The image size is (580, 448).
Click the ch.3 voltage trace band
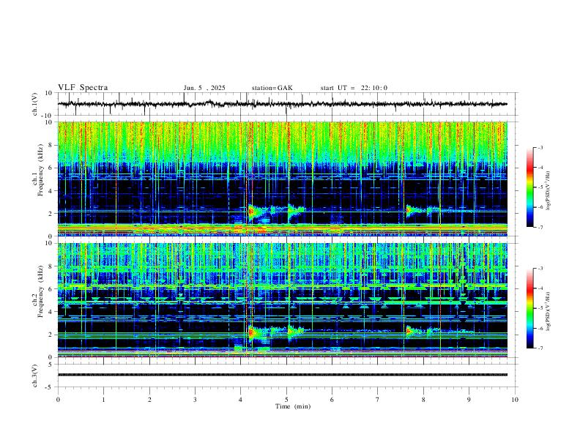283,375
